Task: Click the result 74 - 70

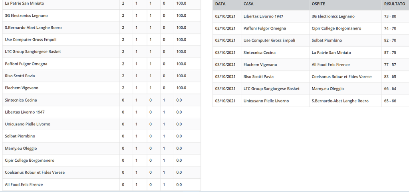Action: tap(390, 28)
